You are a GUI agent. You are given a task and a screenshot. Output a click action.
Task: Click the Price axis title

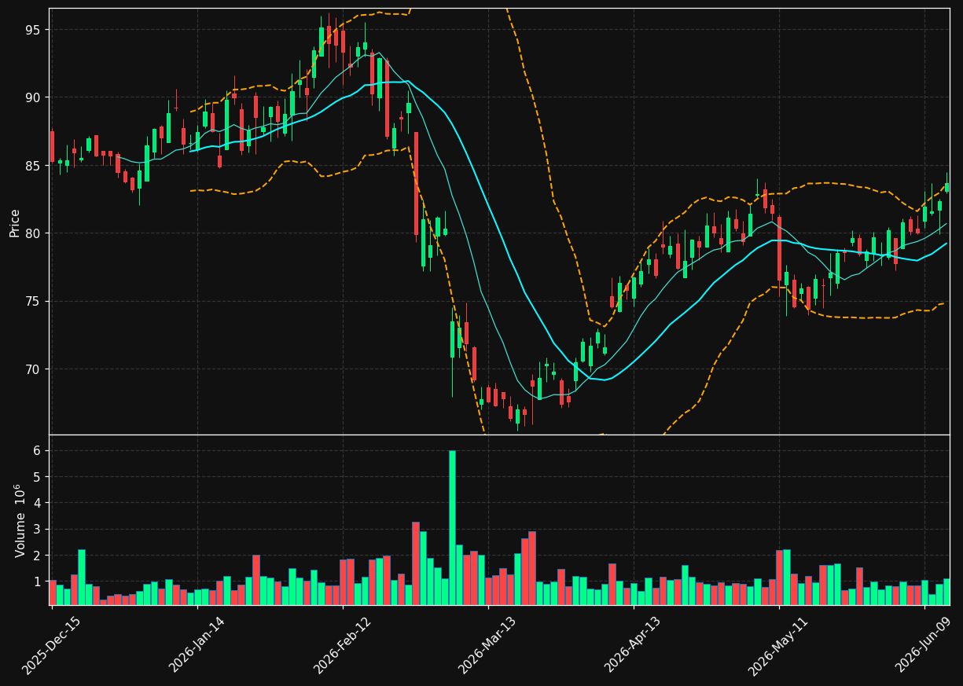point(15,222)
